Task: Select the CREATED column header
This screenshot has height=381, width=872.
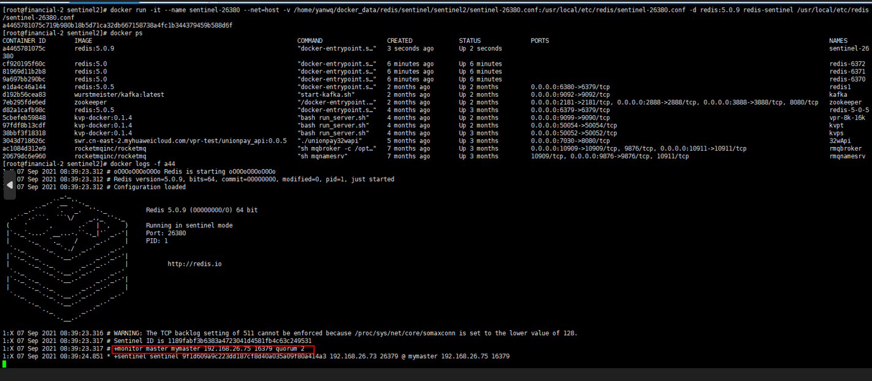Action: [400, 41]
